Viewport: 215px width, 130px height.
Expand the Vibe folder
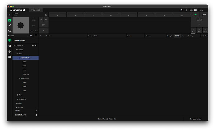[18, 95]
